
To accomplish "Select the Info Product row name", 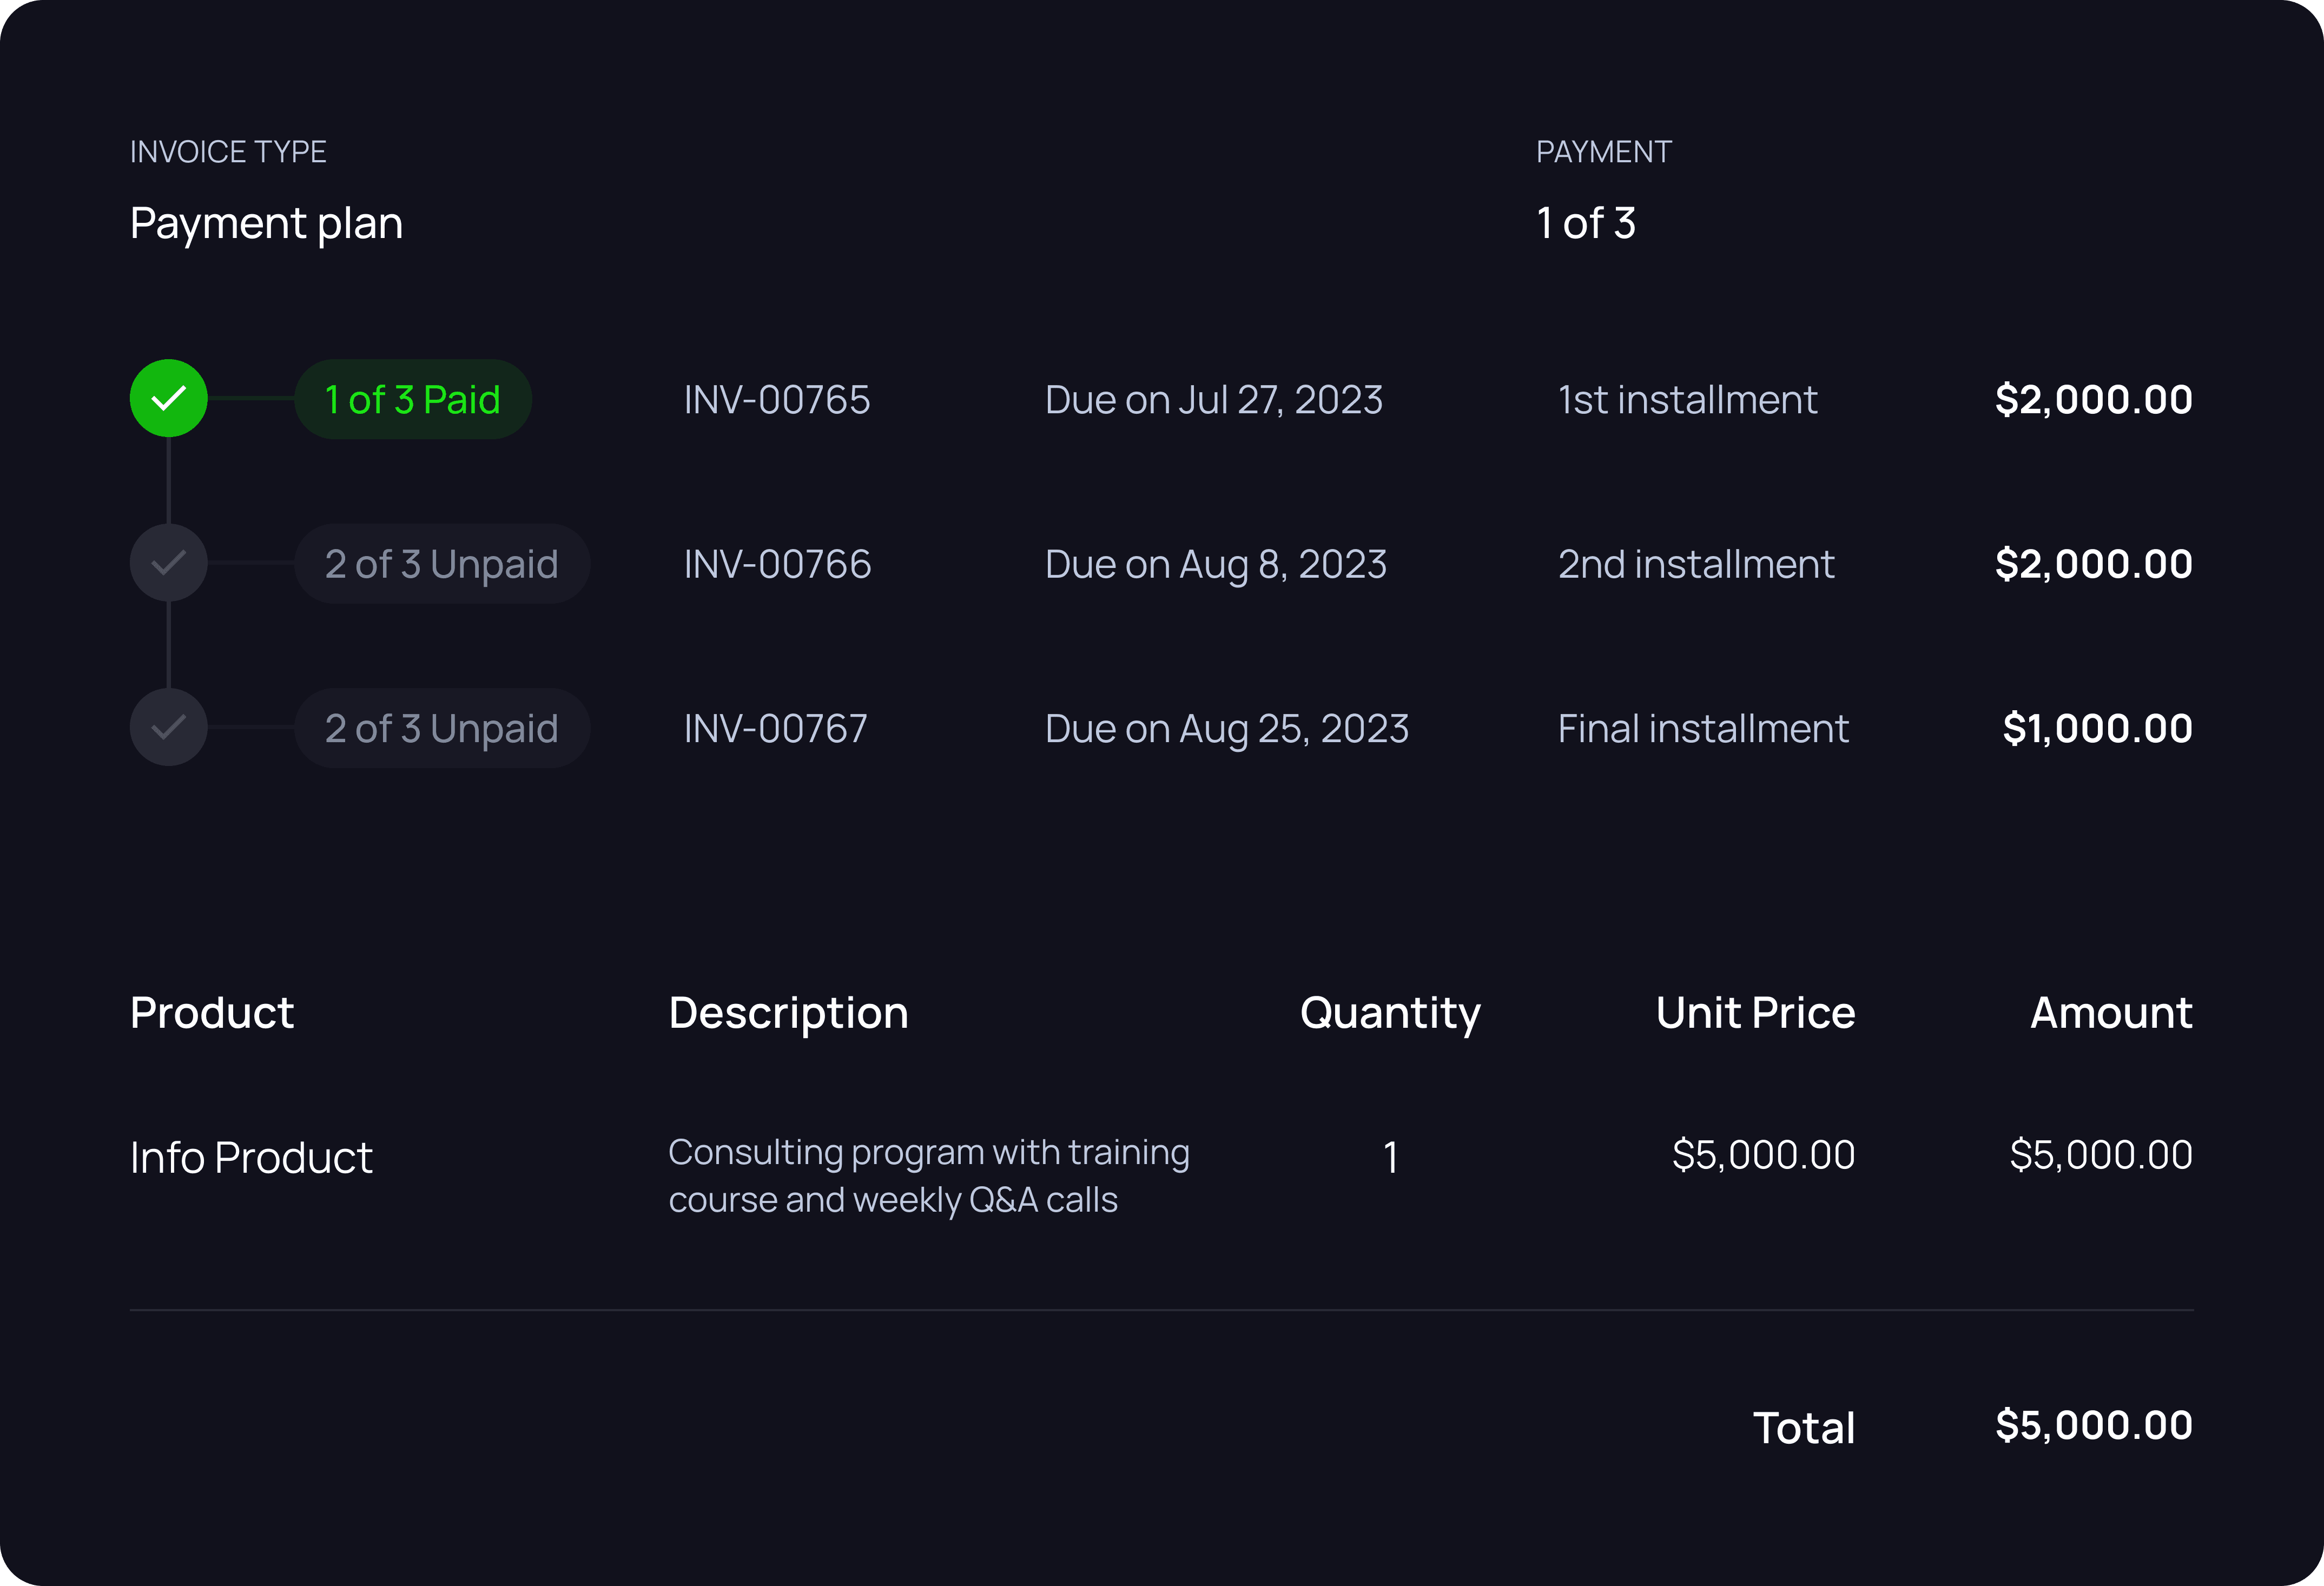I will (x=251, y=1157).
